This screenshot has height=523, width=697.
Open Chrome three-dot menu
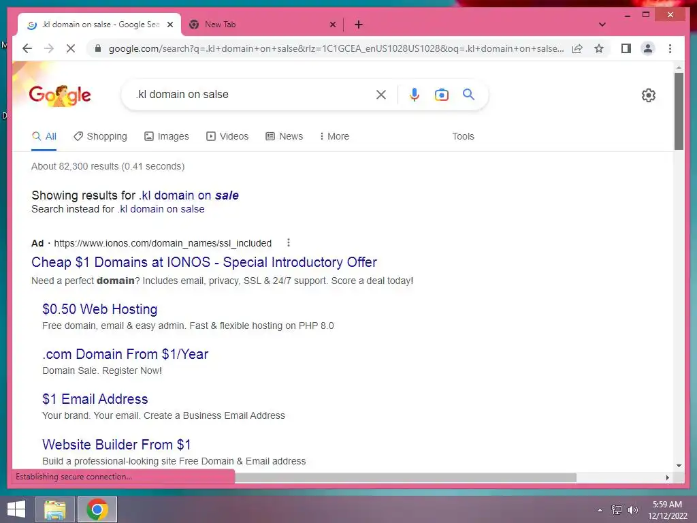pyautogui.click(x=670, y=48)
